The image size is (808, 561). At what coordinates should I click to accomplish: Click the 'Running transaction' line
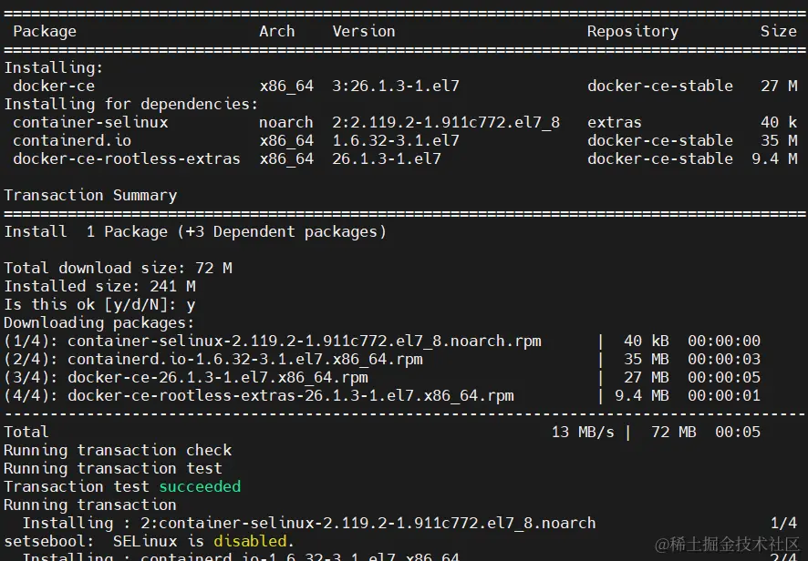pos(90,505)
